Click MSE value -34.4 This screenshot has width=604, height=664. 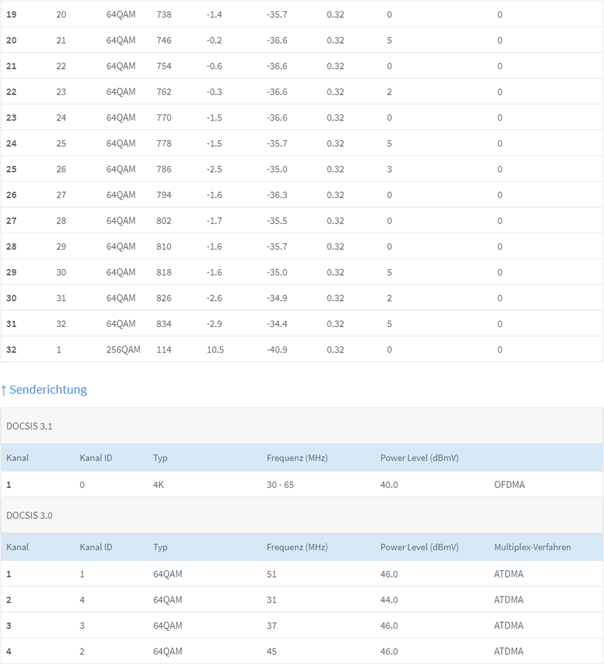277,324
